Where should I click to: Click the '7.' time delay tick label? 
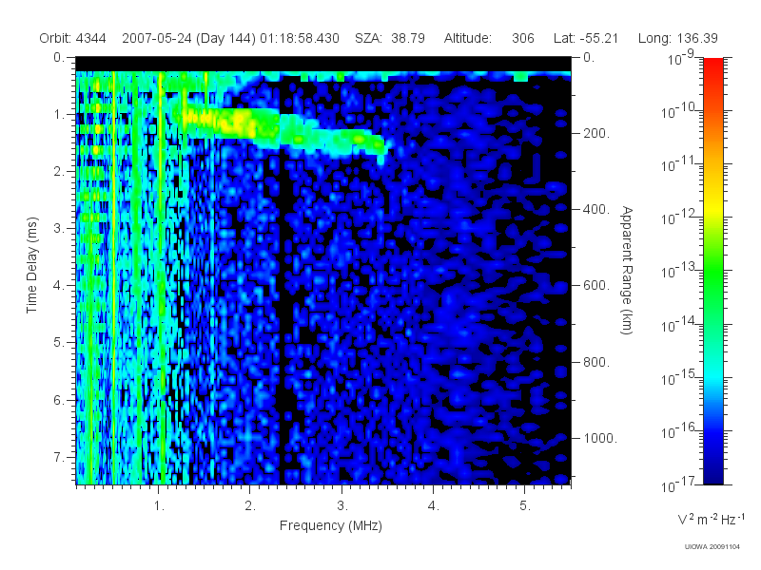point(59,457)
